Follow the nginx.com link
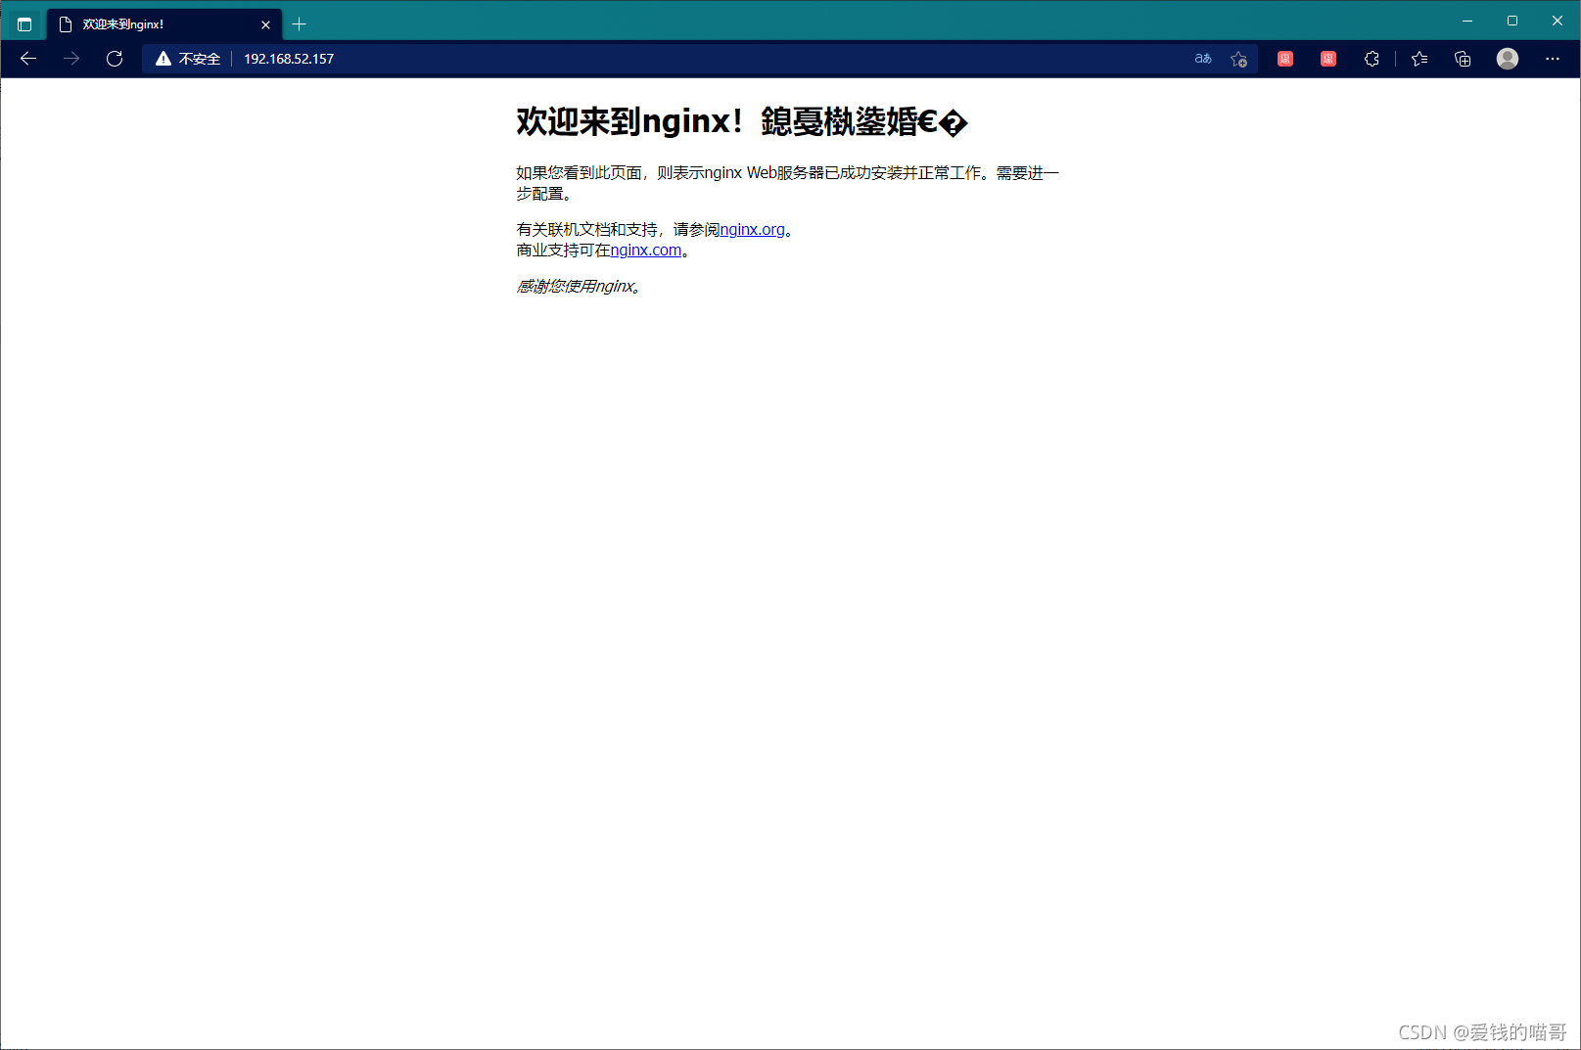 click(646, 250)
